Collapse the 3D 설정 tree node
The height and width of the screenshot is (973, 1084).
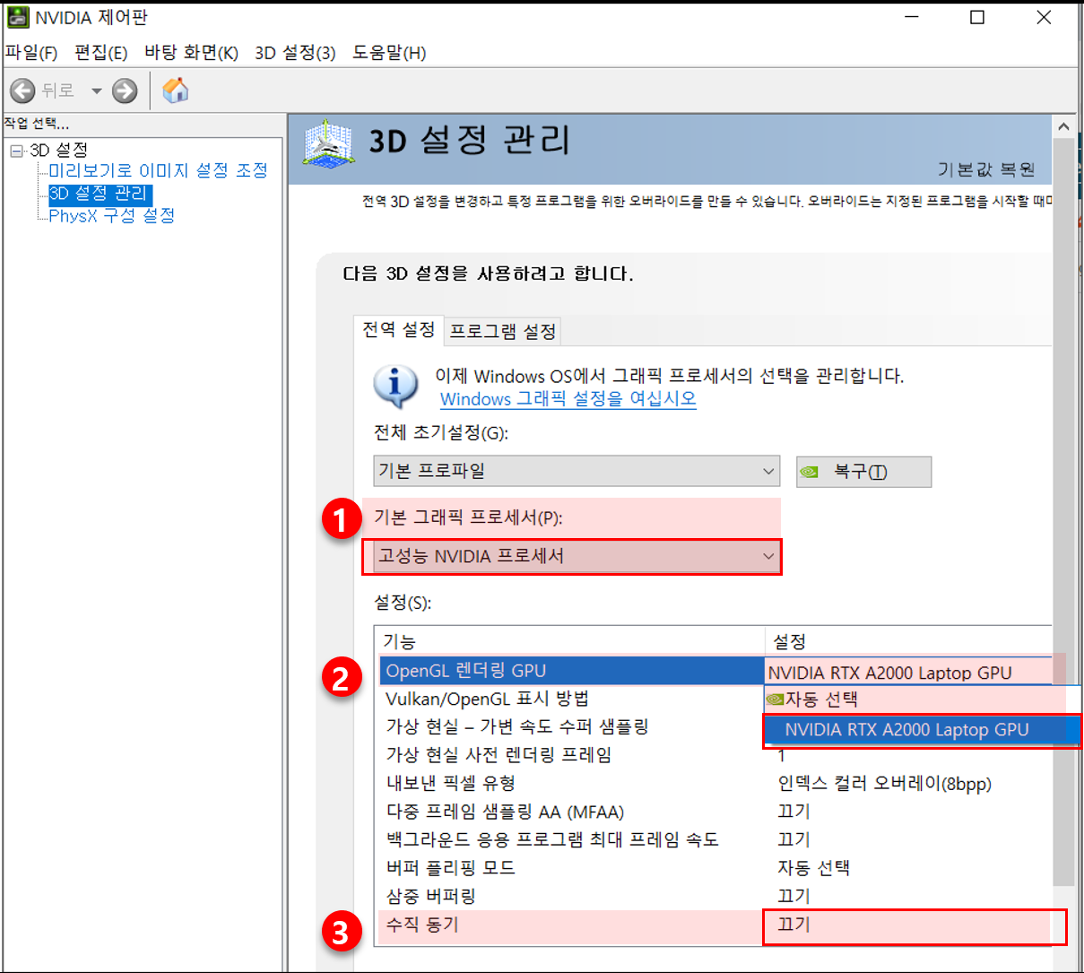[16, 151]
